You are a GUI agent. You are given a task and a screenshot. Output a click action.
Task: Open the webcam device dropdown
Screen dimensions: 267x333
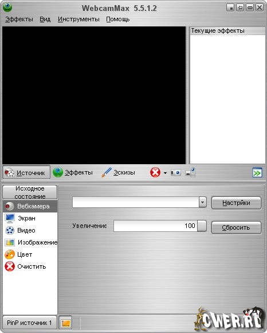[x=202, y=202]
